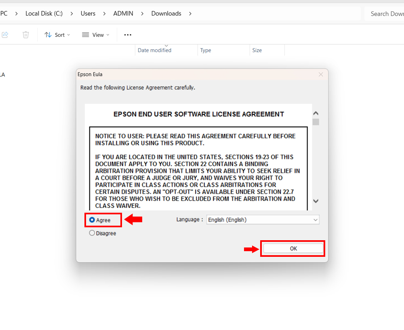The width and height of the screenshot is (404, 330).
Task: Sort by Date modified column
Action: pyautogui.click(x=166, y=50)
